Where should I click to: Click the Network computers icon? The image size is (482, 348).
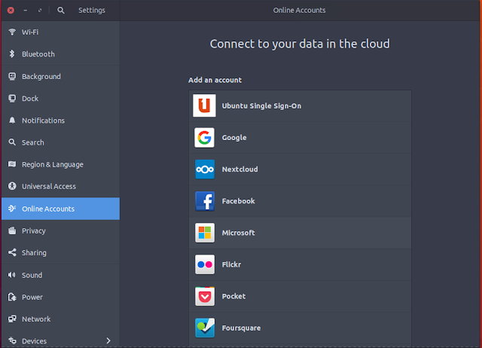12,319
